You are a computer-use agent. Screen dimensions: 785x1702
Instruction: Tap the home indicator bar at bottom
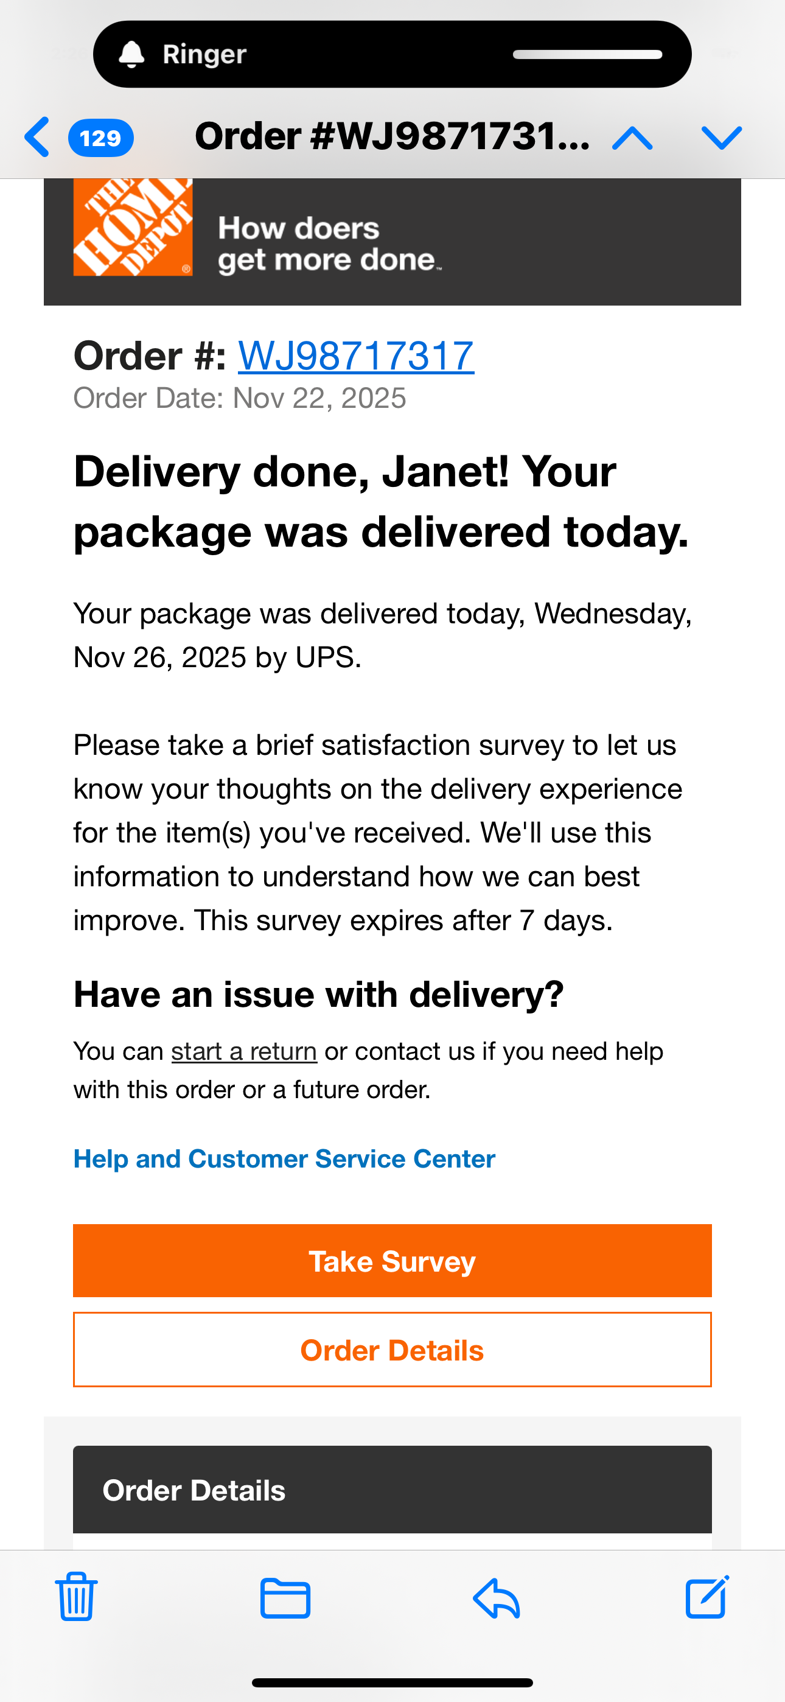tap(392, 1682)
